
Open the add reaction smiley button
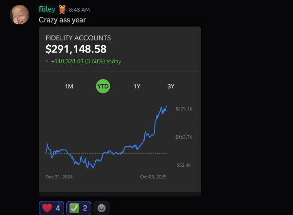(x=102, y=208)
